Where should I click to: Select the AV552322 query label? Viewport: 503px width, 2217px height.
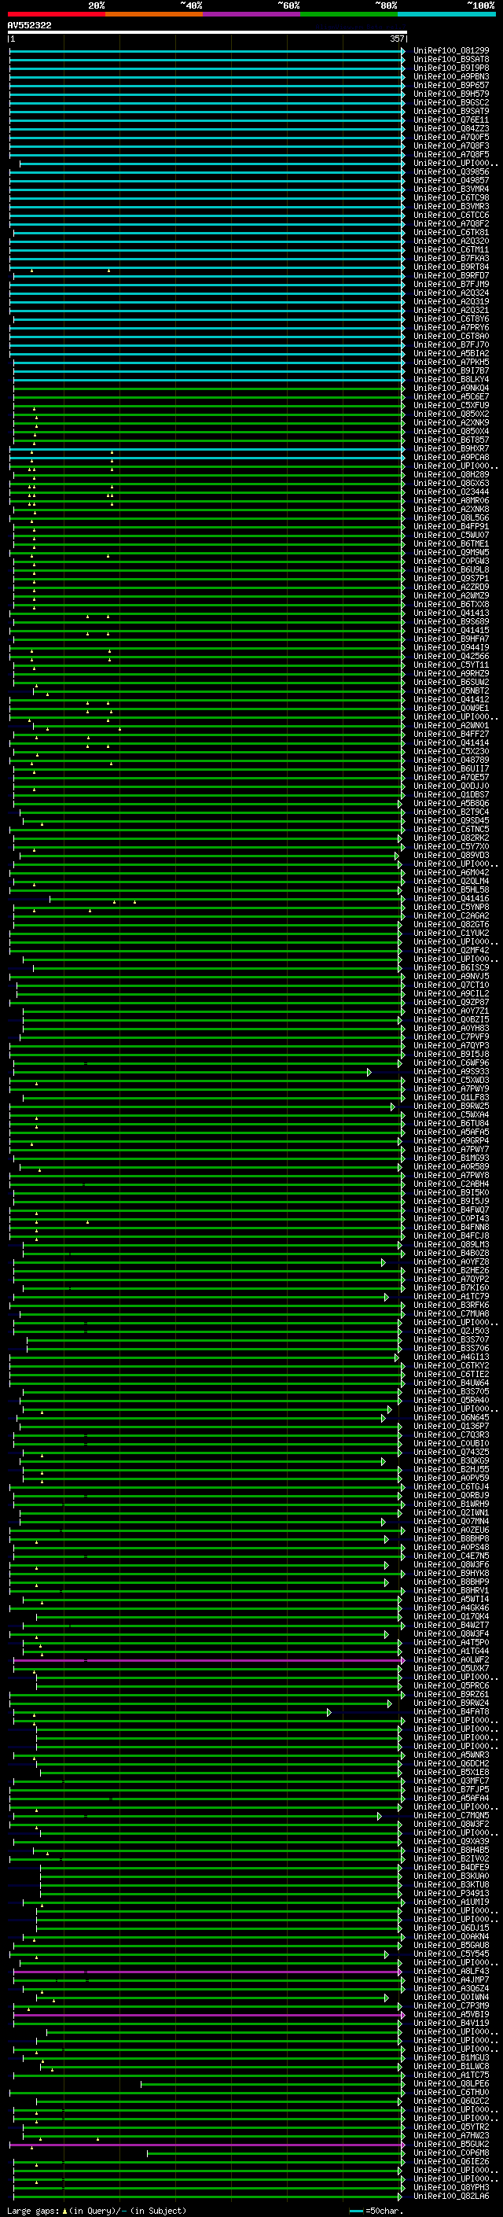29,26
